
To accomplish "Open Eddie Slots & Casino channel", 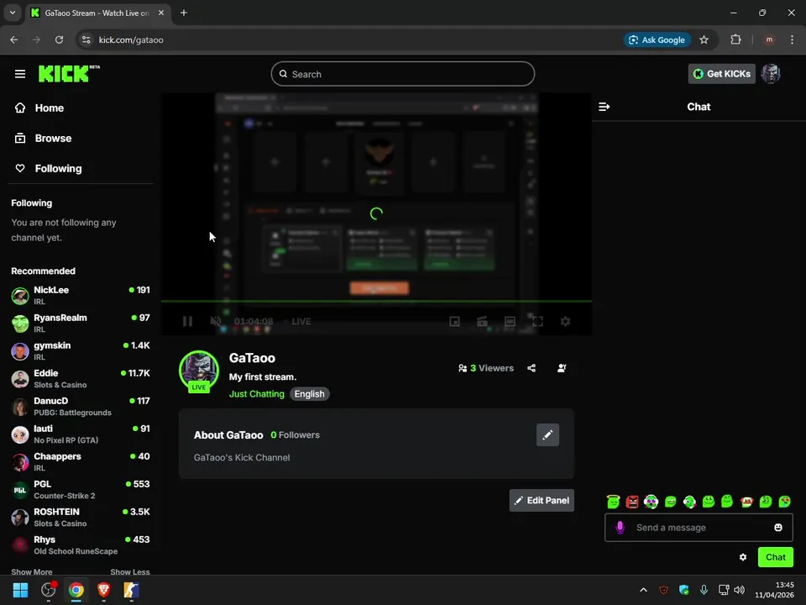I will pyautogui.click(x=81, y=379).
